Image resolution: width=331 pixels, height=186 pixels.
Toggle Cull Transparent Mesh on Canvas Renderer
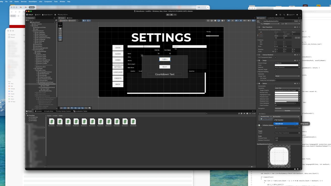[x=275, y=57]
